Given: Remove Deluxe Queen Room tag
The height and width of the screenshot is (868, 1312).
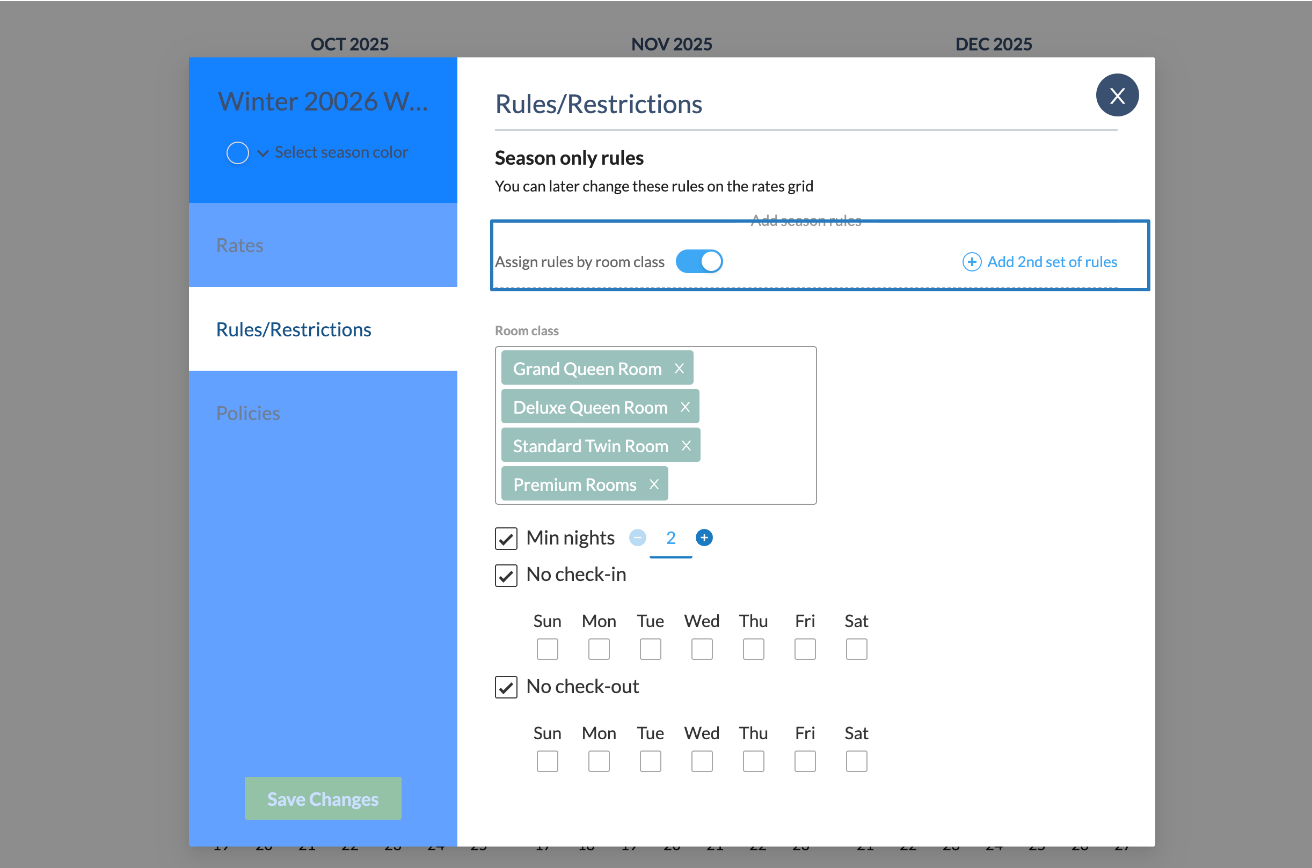Looking at the screenshot, I should [x=685, y=407].
